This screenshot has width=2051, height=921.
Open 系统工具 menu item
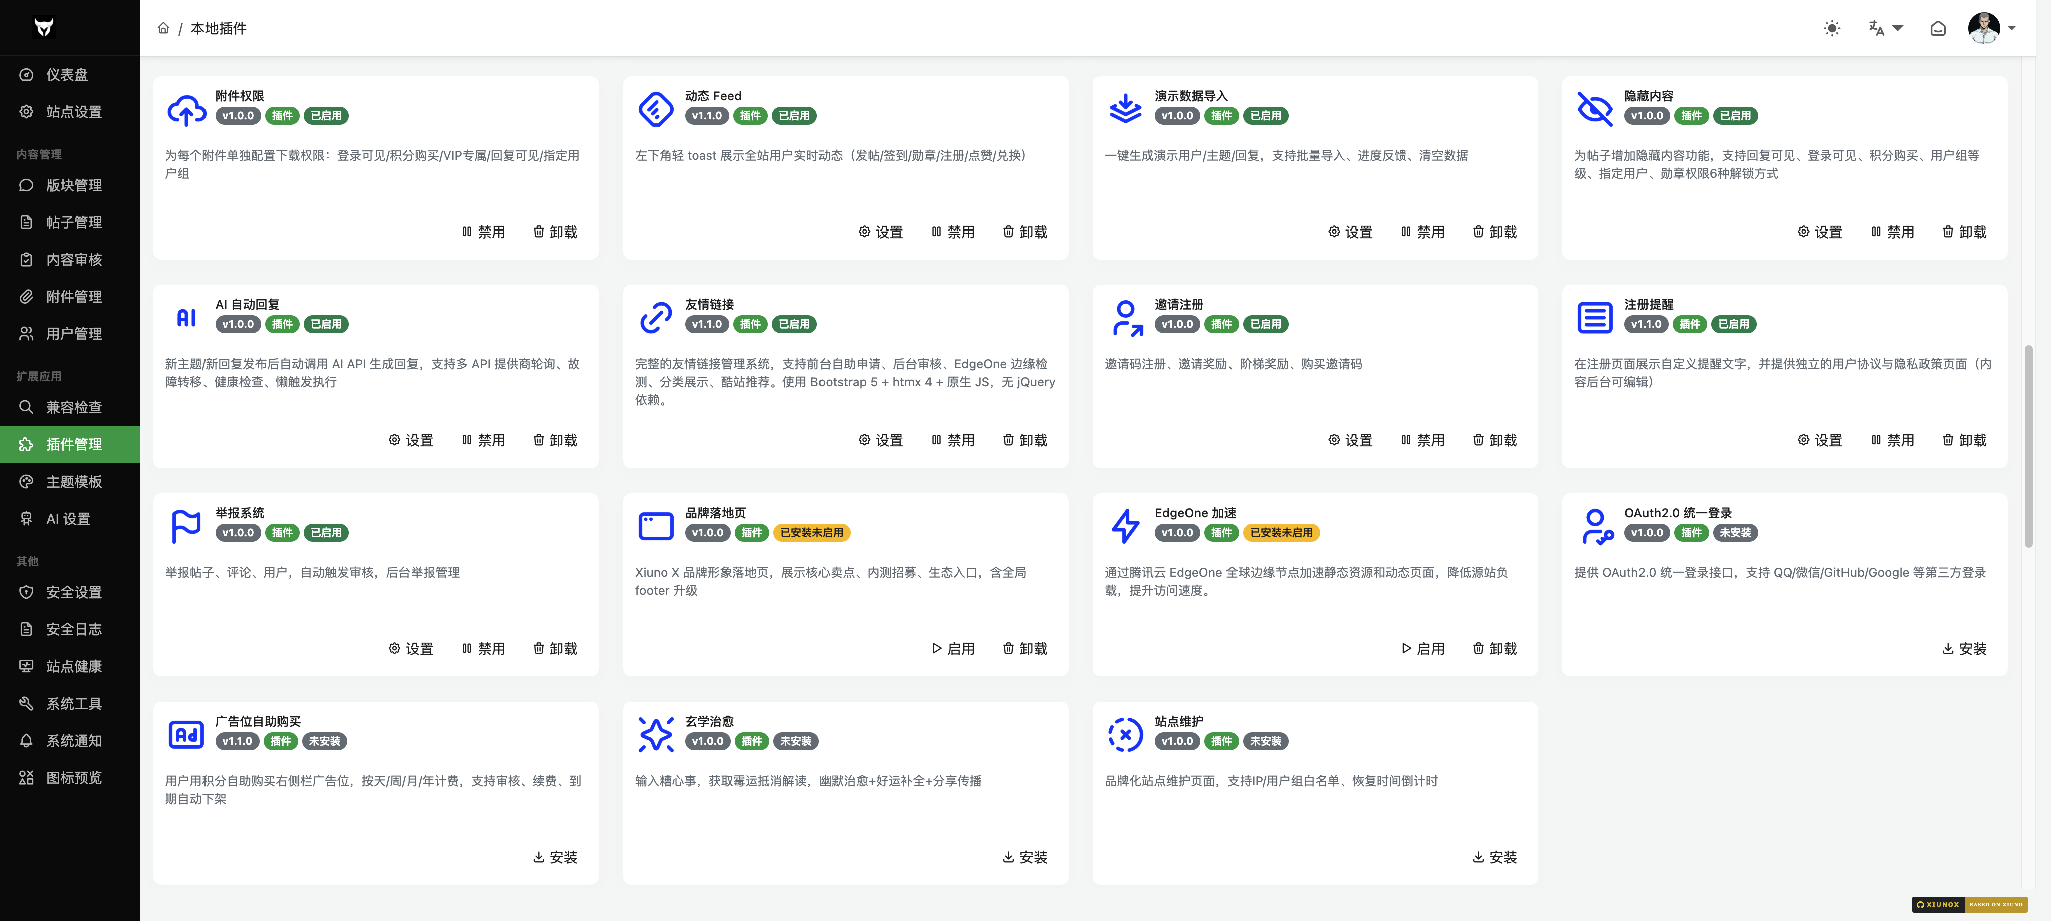click(70, 704)
